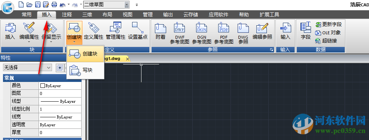Click the DWG 参照 tool
The height and width of the screenshot is (140, 369).
pyautogui.click(x=243, y=33)
